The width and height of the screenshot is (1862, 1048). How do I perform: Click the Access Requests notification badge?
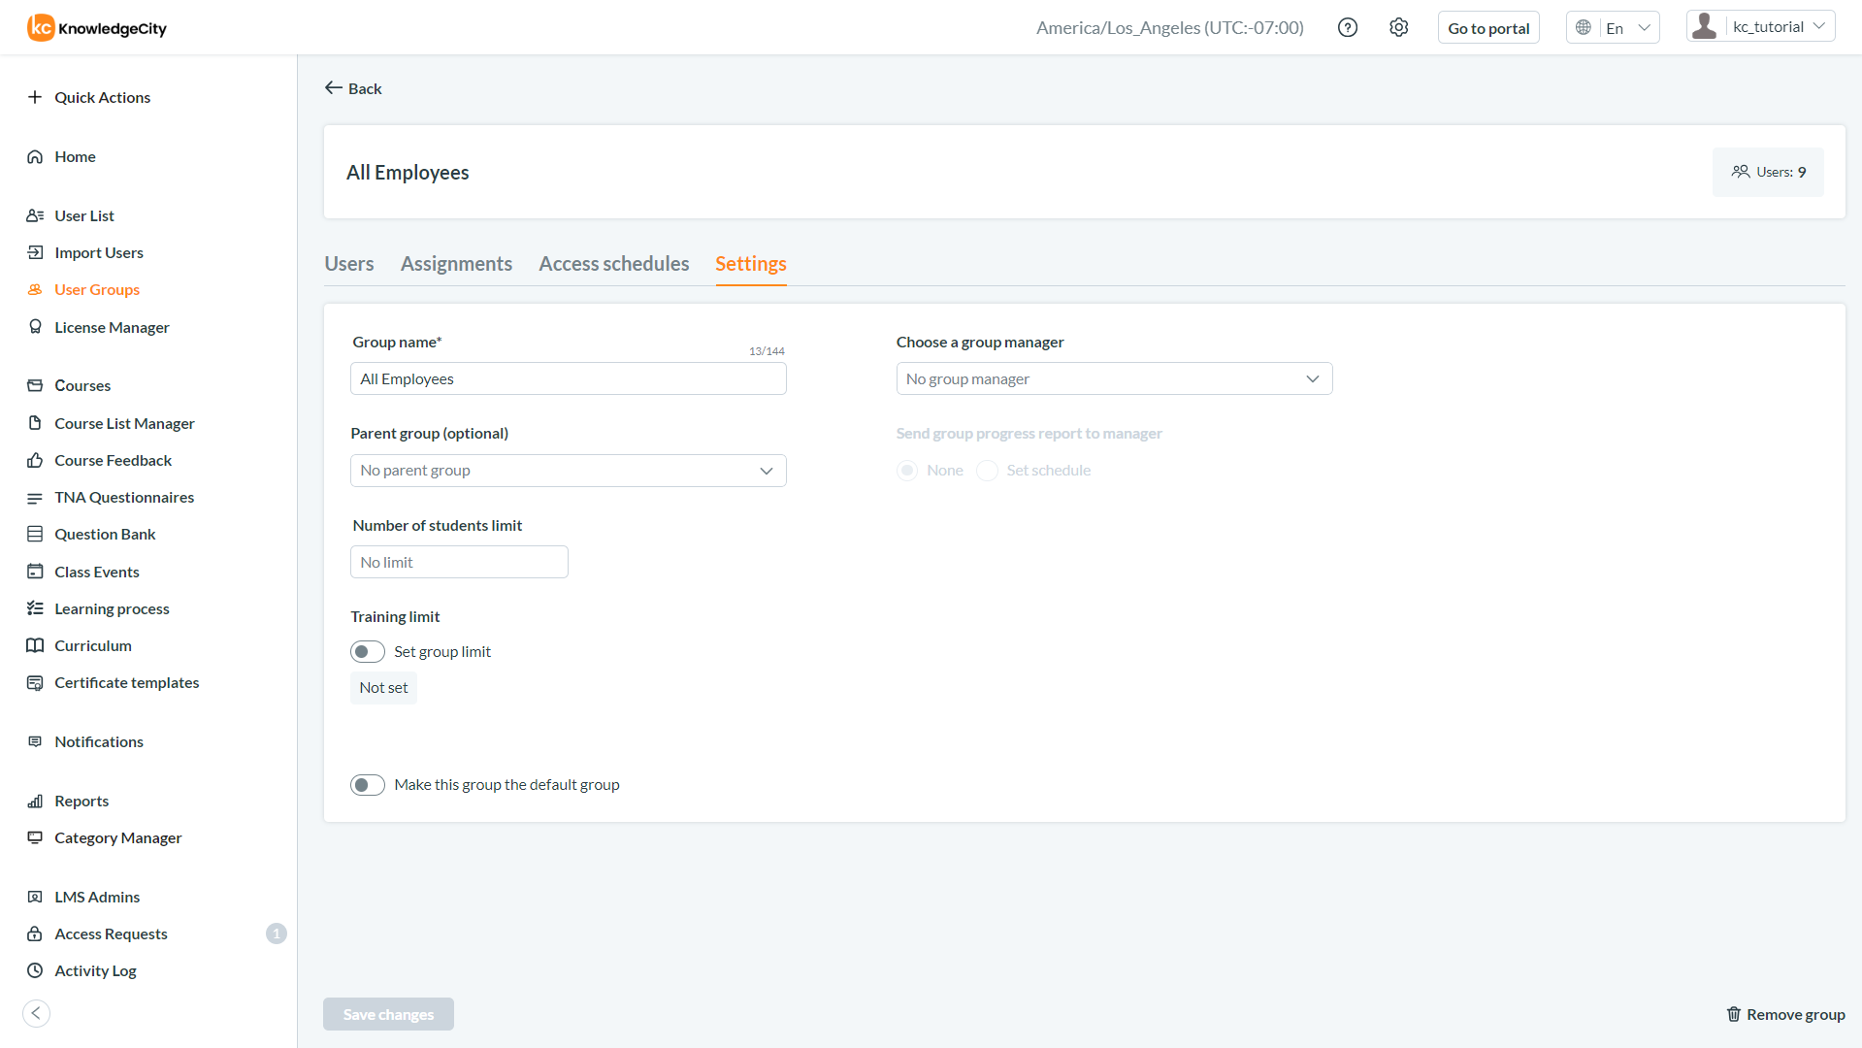[x=277, y=933]
